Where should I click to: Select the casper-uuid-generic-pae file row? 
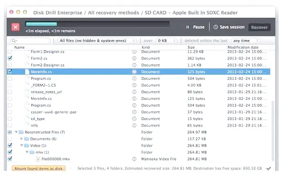[138, 112]
